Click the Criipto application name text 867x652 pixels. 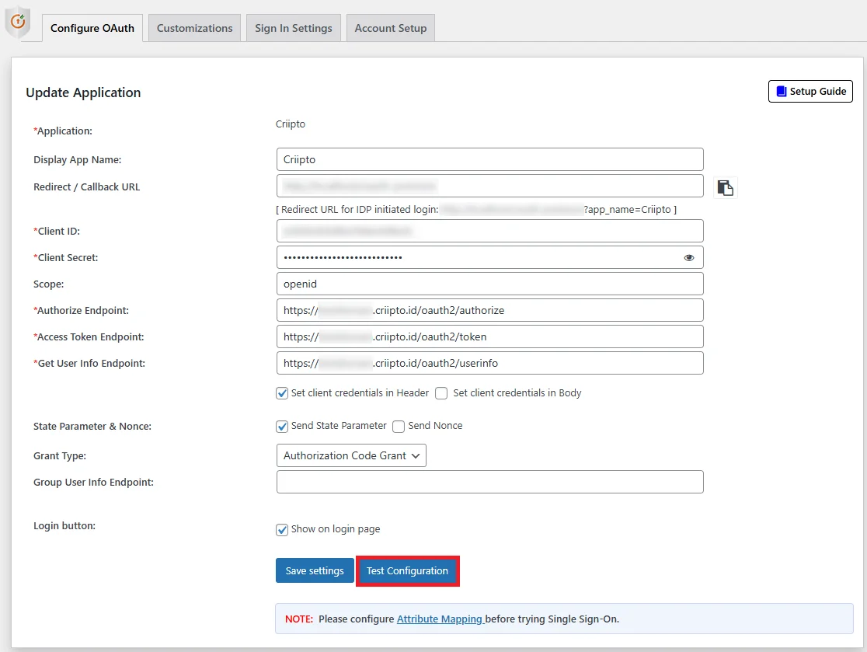point(291,124)
